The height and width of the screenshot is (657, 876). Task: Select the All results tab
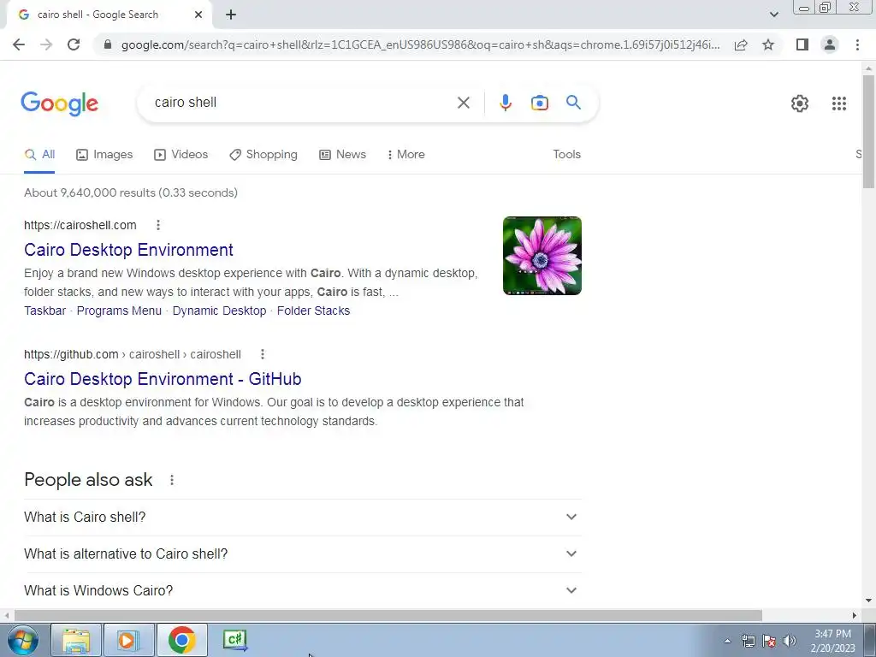tap(39, 155)
